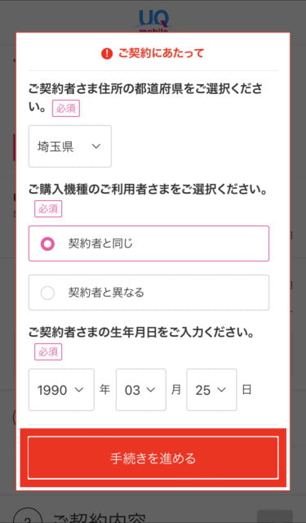Open the birth month 03 dropdown
The image size is (306, 523).
[141, 390]
